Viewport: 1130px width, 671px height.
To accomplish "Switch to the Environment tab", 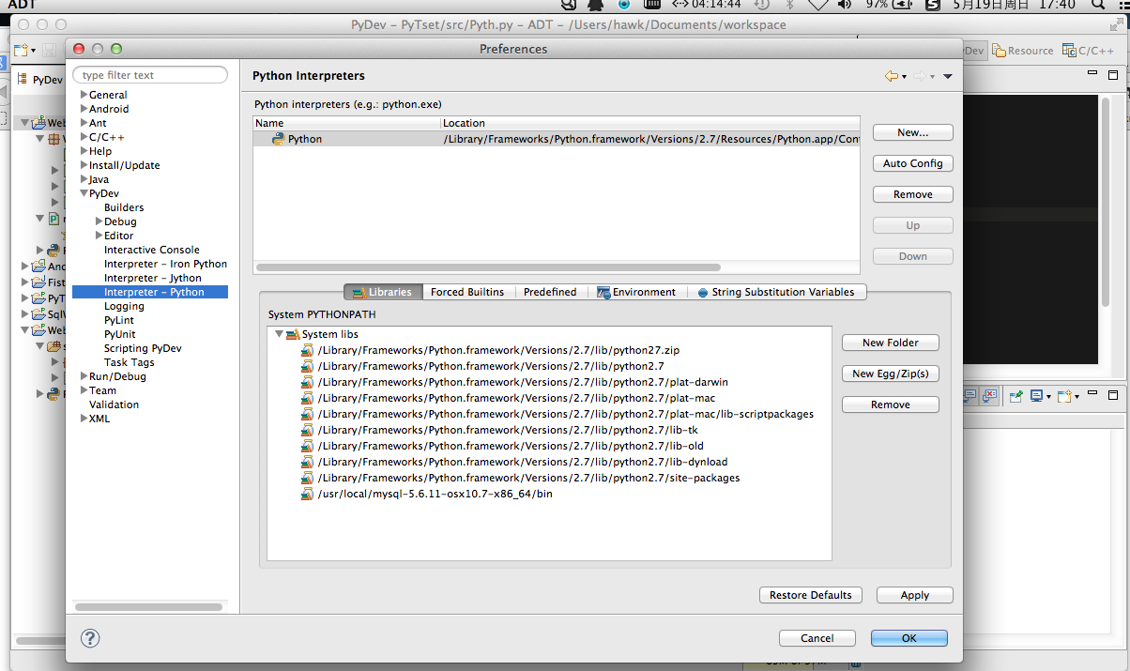I will pos(636,292).
